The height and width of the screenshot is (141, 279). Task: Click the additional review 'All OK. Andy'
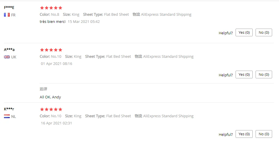(x=50, y=97)
